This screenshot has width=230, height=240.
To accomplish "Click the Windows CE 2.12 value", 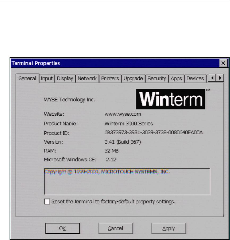I will click(x=111, y=160).
